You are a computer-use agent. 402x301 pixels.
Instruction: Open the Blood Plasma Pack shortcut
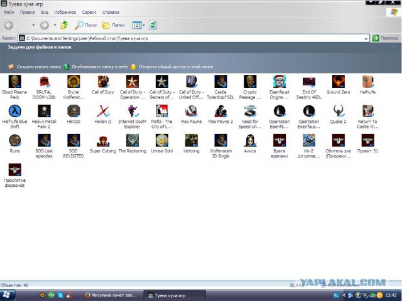[14, 82]
